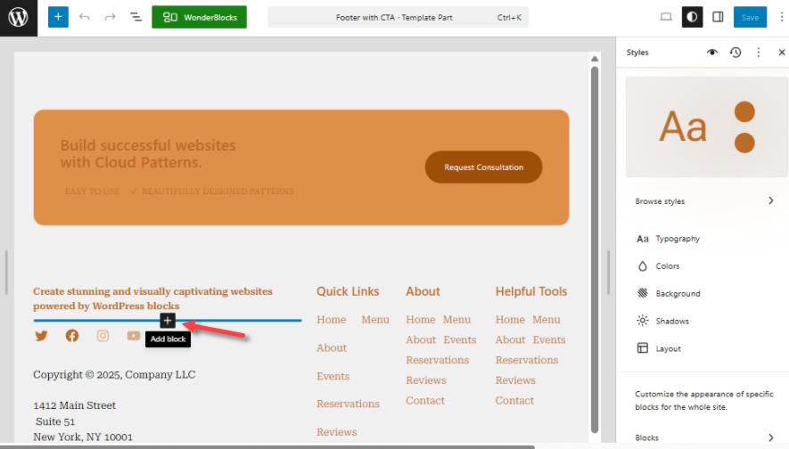Open the Colors styles item

[x=667, y=266]
